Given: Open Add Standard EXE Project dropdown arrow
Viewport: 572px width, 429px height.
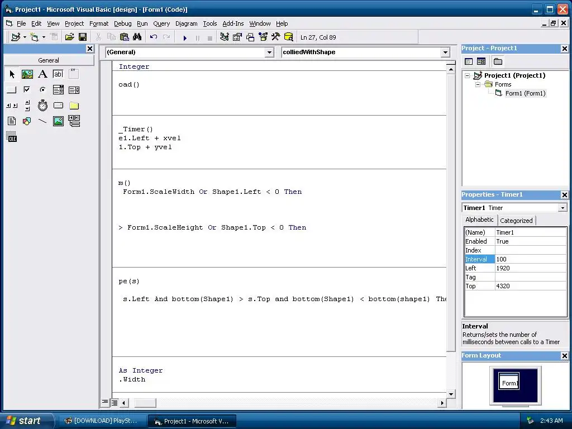Looking at the screenshot, I should point(25,37).
